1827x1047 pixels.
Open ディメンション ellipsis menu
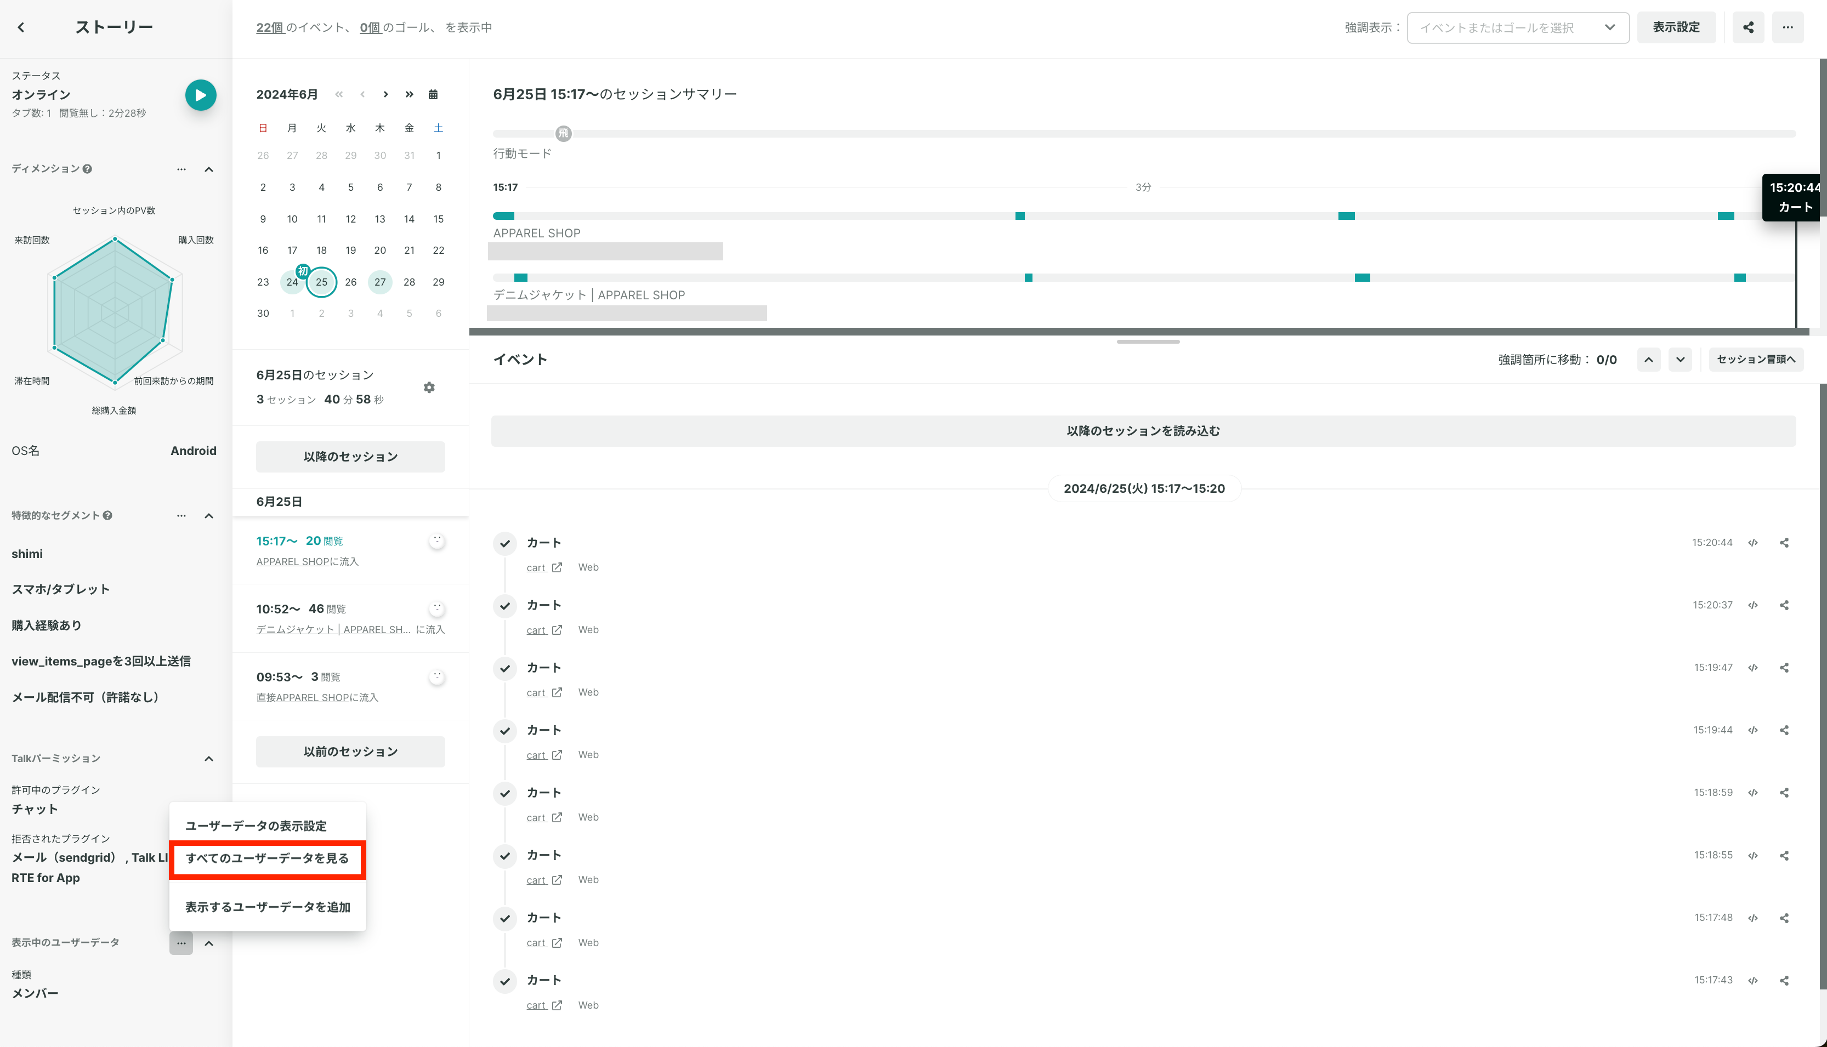tap(181, 170)
